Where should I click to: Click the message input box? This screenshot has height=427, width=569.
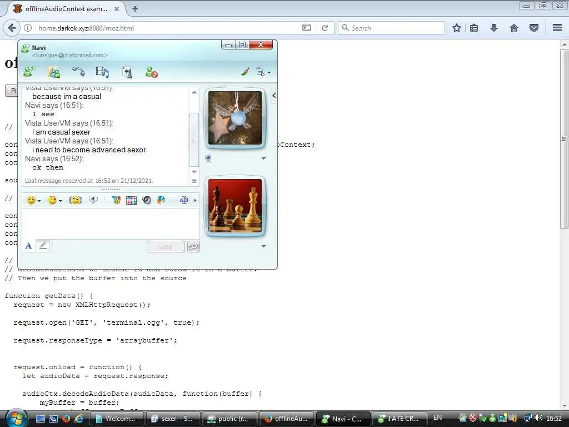click(111, 224)
